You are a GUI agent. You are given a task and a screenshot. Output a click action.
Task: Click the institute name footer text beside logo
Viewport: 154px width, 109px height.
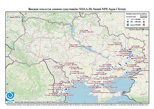[41, 102]
